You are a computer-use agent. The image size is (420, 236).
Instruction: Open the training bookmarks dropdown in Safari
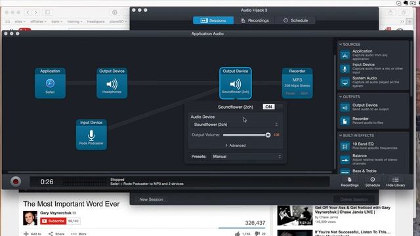(75, 22)
